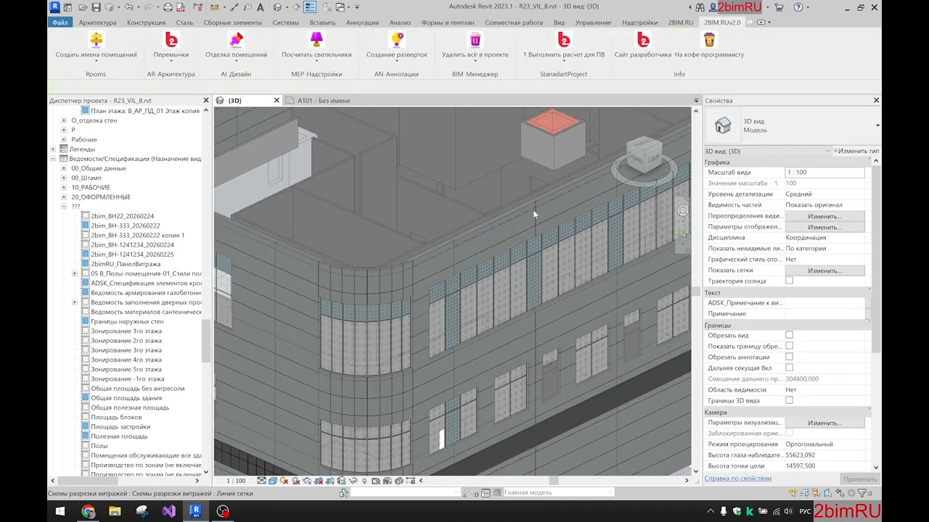This screenshot has width=929, height=522.
Task: Tick the Границы 3D вида checkbox
Action: [789, 400]
